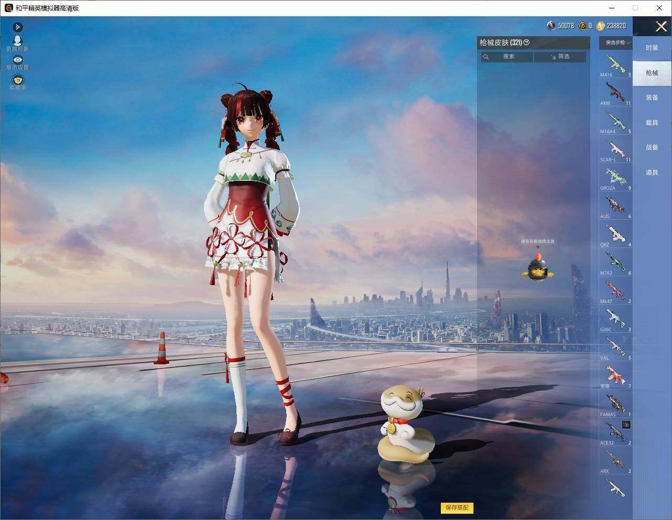The height and width of the screenshot is (520, 672).
Task: Open 更换形象 change avatar icon
Action: click(17, 41)
